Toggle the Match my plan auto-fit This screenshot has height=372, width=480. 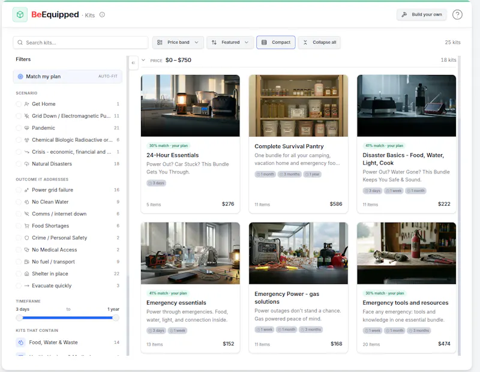tap(68, 77)
